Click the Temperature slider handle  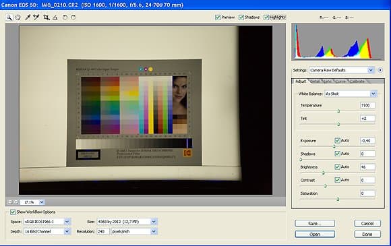tap(338, 111)
